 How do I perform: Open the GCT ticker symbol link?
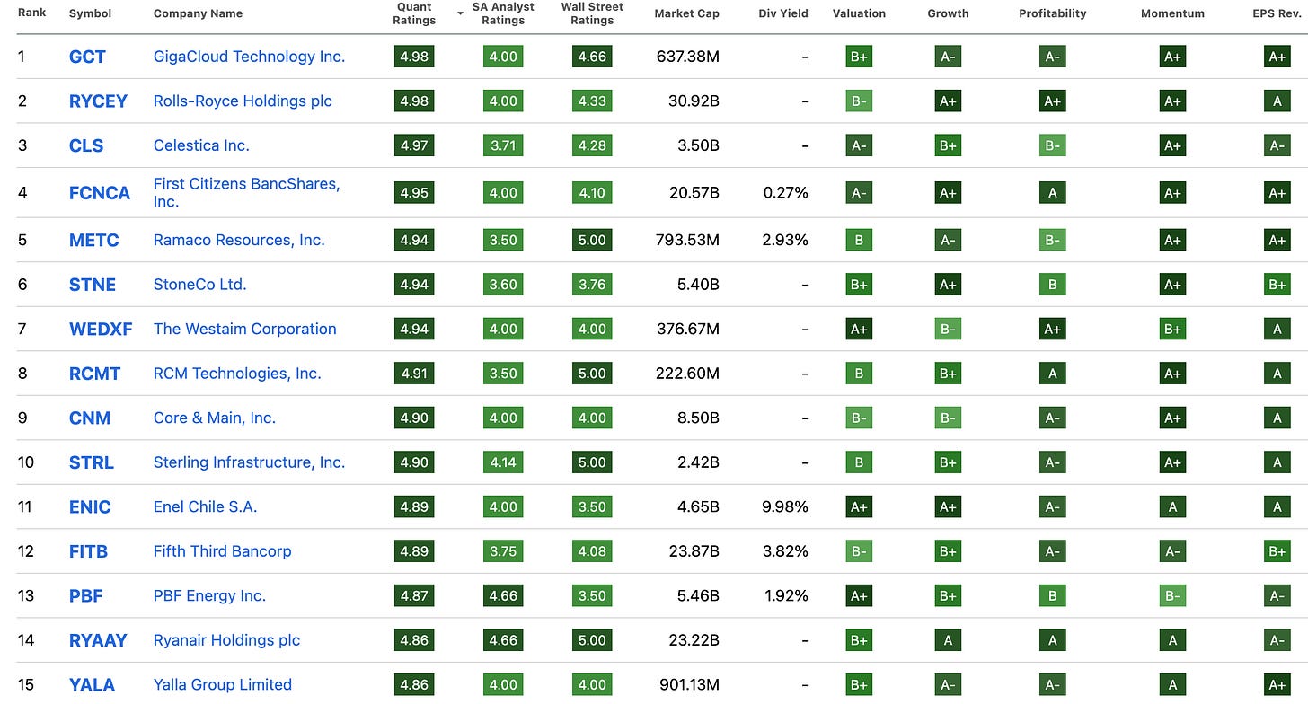click(x=87, y=57)
